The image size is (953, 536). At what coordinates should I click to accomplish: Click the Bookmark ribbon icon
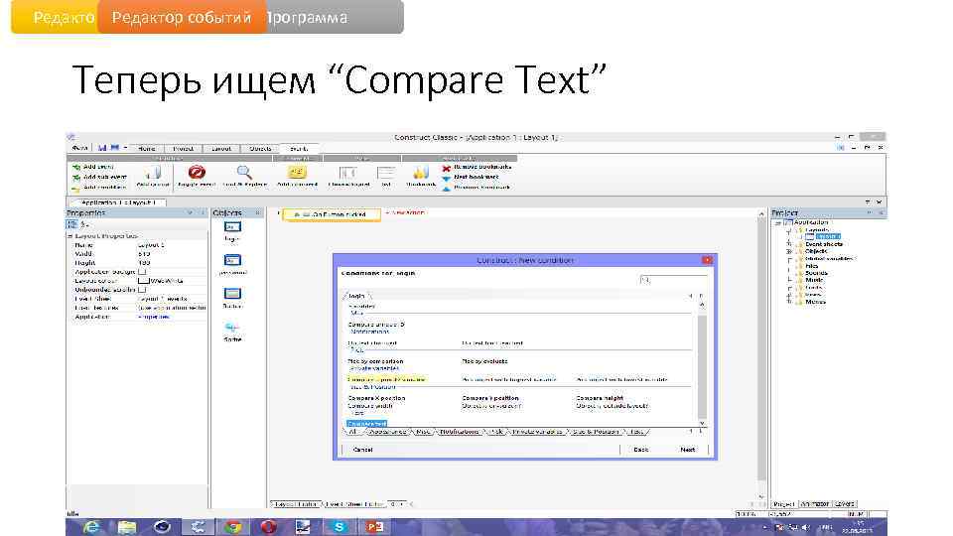click(421, 173)
